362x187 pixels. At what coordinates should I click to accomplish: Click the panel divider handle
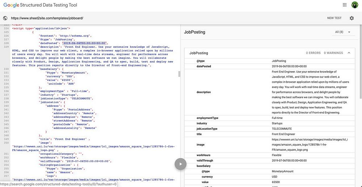180,74
